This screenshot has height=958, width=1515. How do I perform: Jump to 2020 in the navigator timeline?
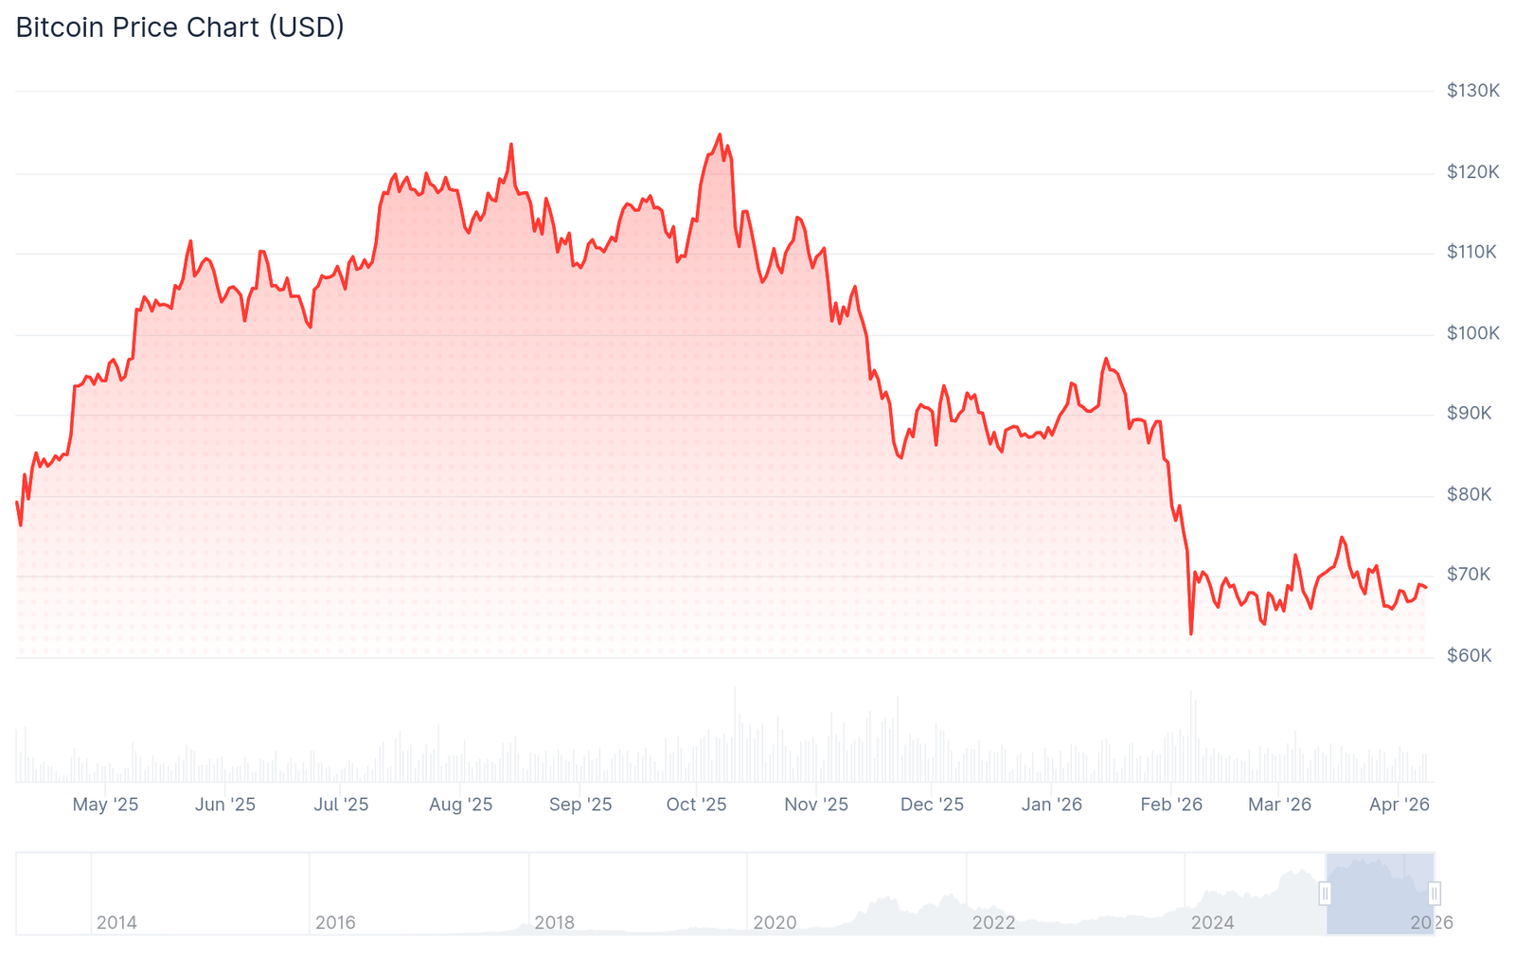(x=775, y=922)
